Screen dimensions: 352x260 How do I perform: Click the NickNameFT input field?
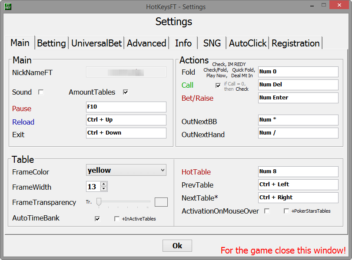coord(126,72)
